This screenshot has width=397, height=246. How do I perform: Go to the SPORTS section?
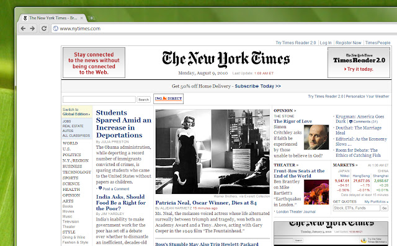pos(70,178)
